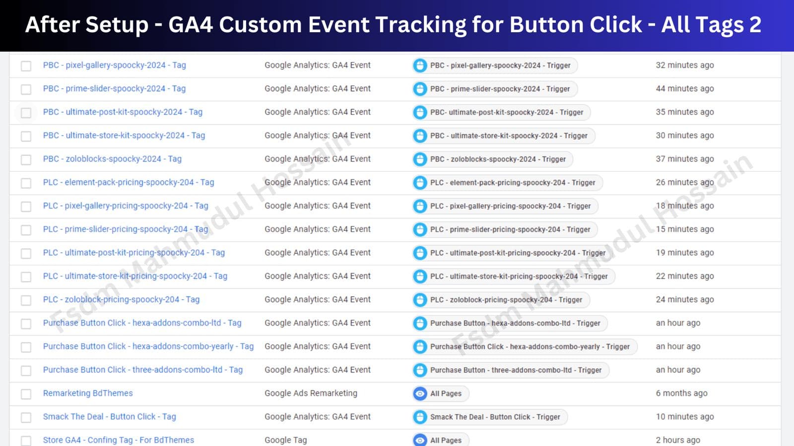Open PLC - ultimate-store-kit-pricing-spoocky-204 - Tag link
This screenshot has width=794, height=446.
point(135,276)
